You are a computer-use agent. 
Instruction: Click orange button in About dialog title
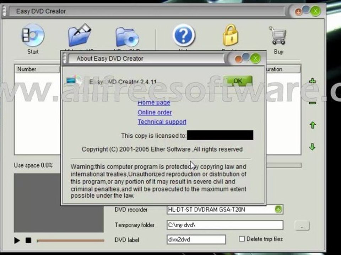[238, 59]
